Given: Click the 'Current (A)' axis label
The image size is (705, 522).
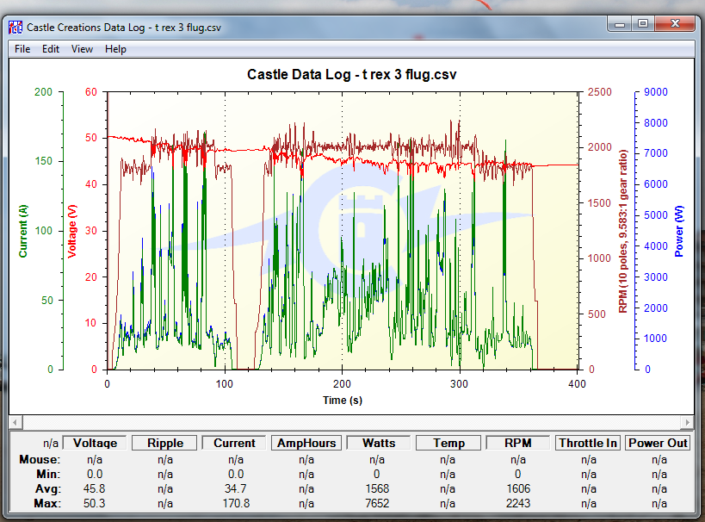Looking at the screenshot, I should pyautogui.click(x=23, y=231).
